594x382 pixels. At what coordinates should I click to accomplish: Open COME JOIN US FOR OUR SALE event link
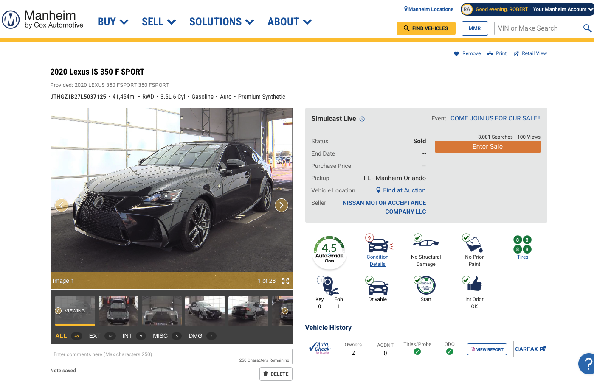[495, 118]
